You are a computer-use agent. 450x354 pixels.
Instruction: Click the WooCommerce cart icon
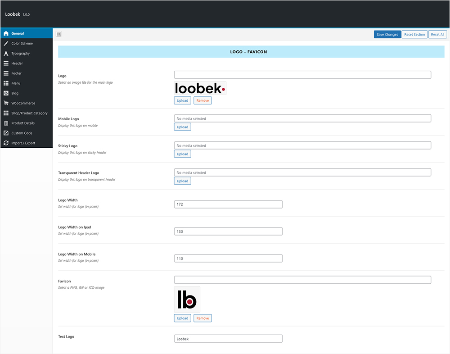(x=6, y=103)
